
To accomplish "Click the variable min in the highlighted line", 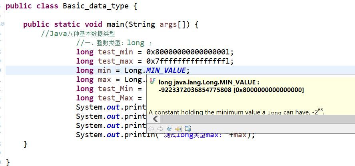I will pos(104,70).
